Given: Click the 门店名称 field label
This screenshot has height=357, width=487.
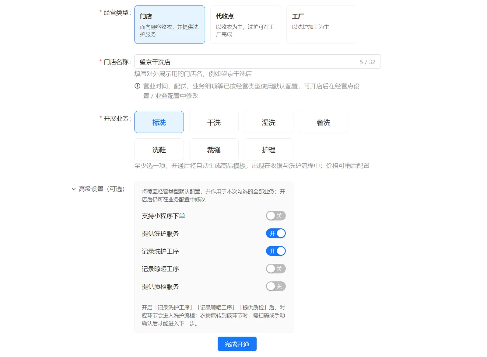Looking at the screenshot, I should pyautogui.click(x=117, y=62).
